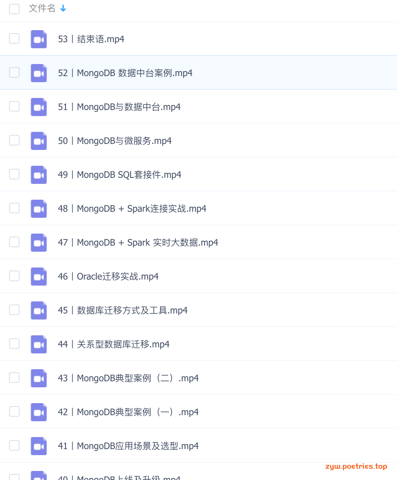Check the box for 51 MongoDB与数据中台.mp4
Screen dimensions: 397x480
coord(14,106)
